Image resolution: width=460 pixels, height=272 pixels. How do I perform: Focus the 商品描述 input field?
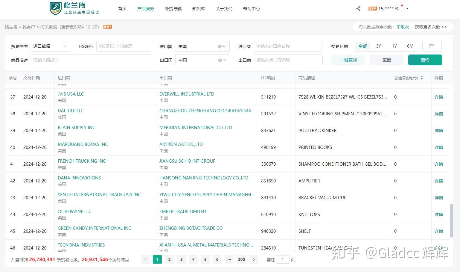[x=91, y=60]
